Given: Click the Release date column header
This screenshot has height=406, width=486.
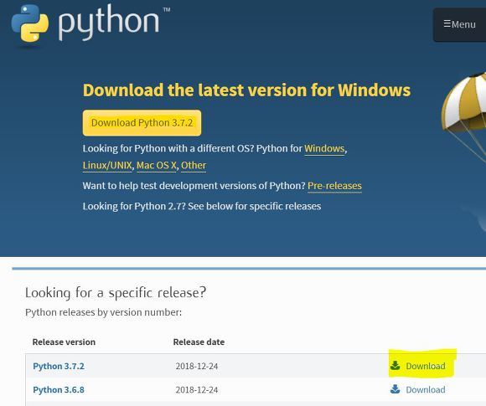Looking at the screenshot, I should click(x=199, y=342).
